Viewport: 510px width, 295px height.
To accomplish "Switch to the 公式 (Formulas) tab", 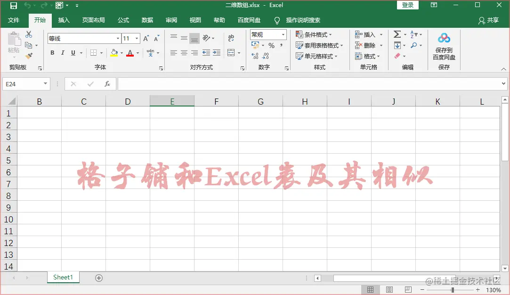I will coord(123,20).
